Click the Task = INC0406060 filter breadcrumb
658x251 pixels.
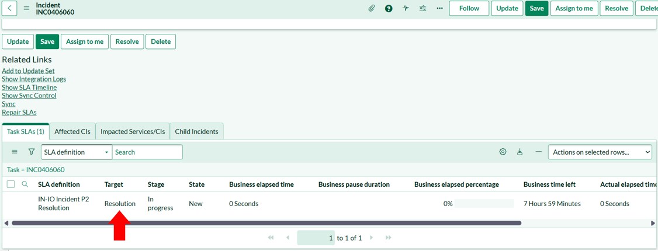[x=36, y=170]
